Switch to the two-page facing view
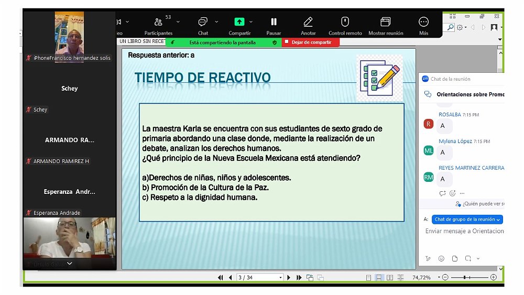 pos(390,277)
